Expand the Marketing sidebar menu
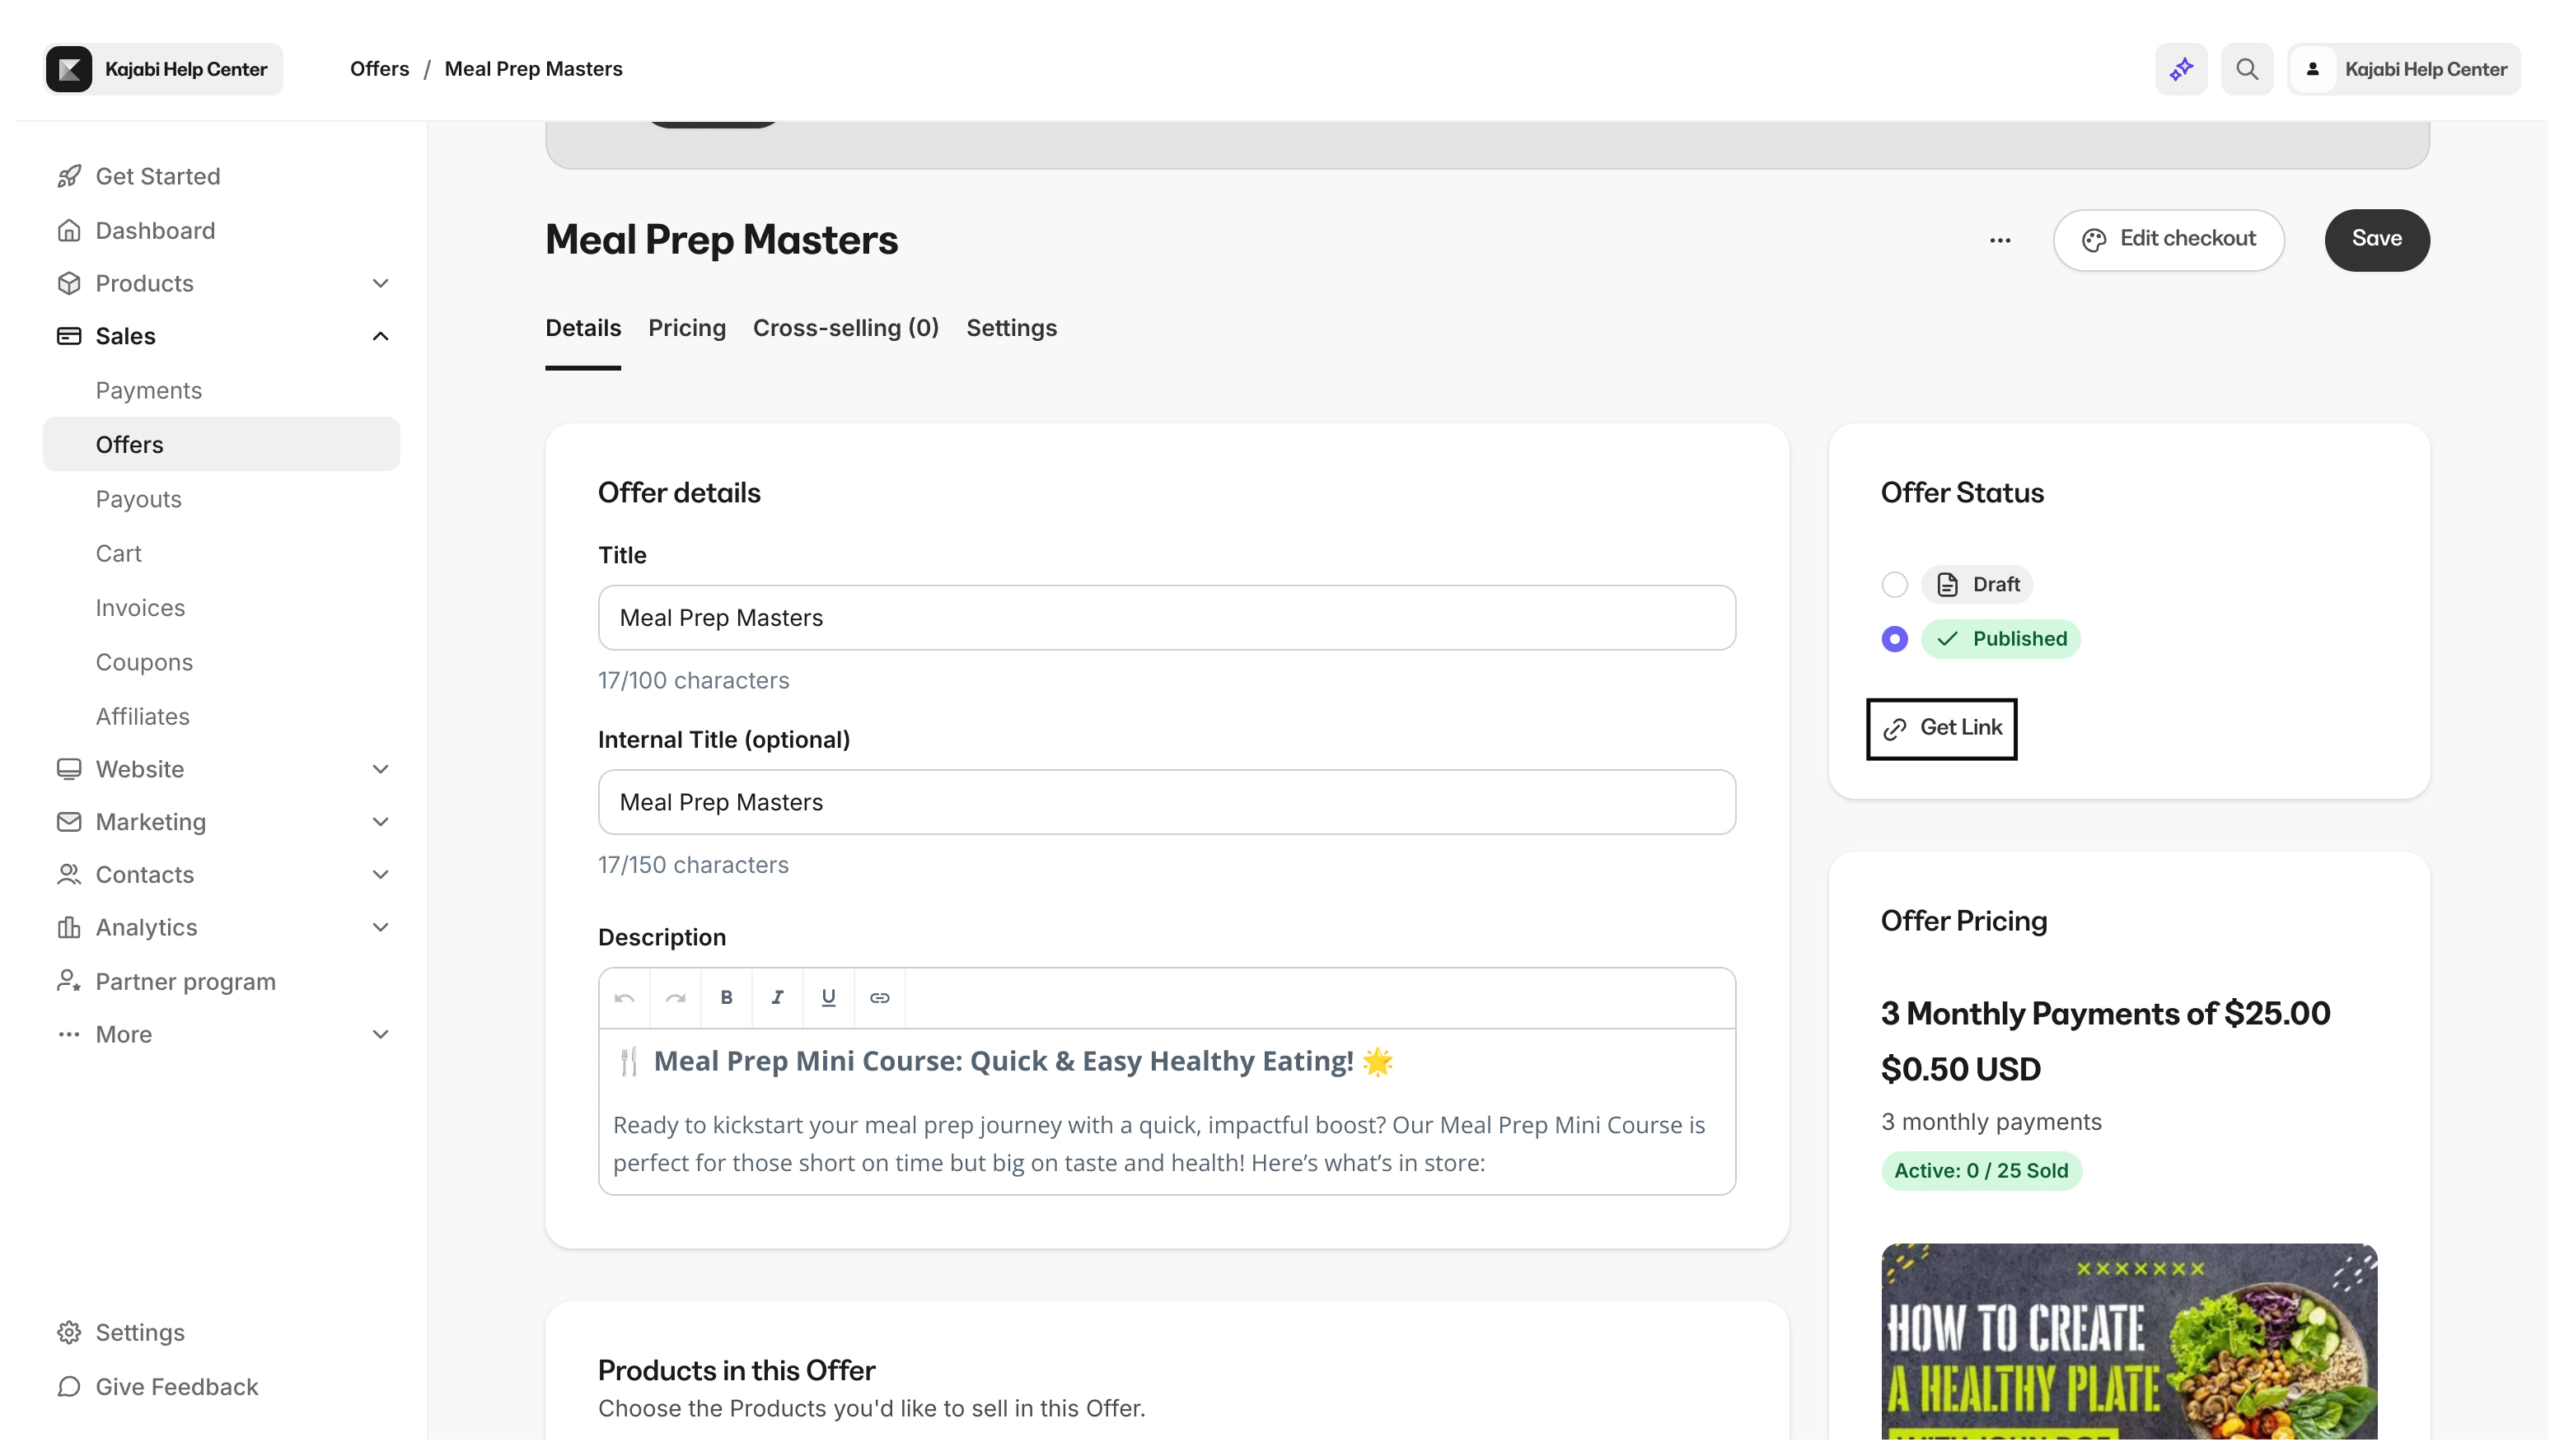This screenshot has width=2564, height=1456. pos(380,822)
